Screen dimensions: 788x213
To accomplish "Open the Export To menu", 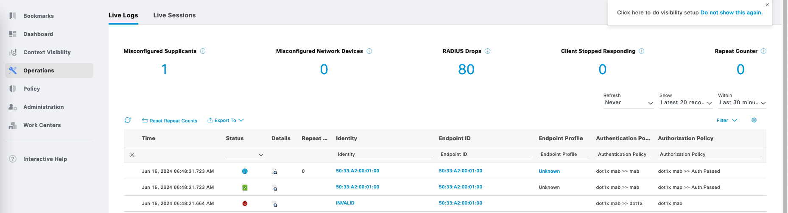I will click(x=225, y=120).
